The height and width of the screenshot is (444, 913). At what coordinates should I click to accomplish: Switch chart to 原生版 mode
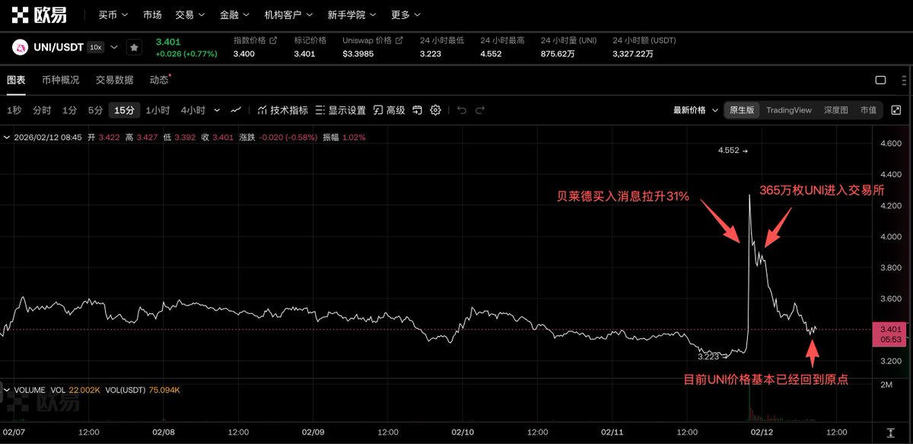pyautogui.click(x=742, y=110)
